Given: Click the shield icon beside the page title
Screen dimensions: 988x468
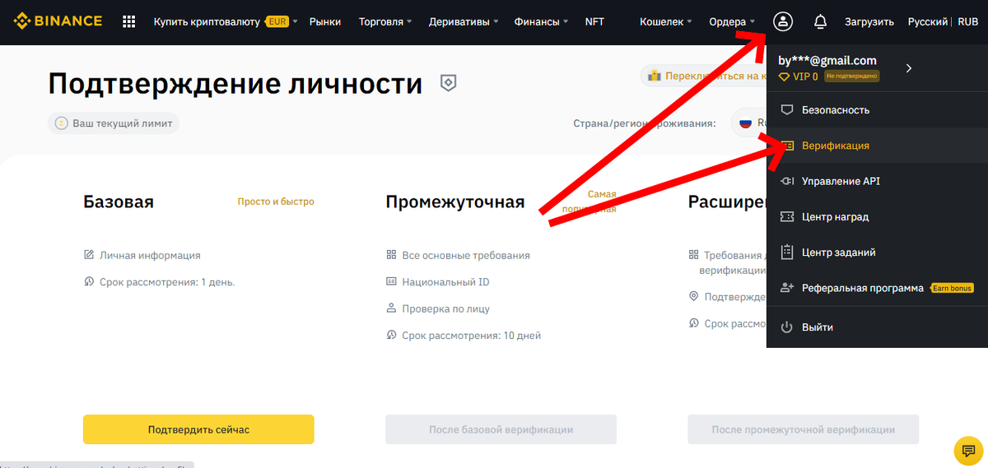Looking at the screenshot, I should (x=448, y=82).
